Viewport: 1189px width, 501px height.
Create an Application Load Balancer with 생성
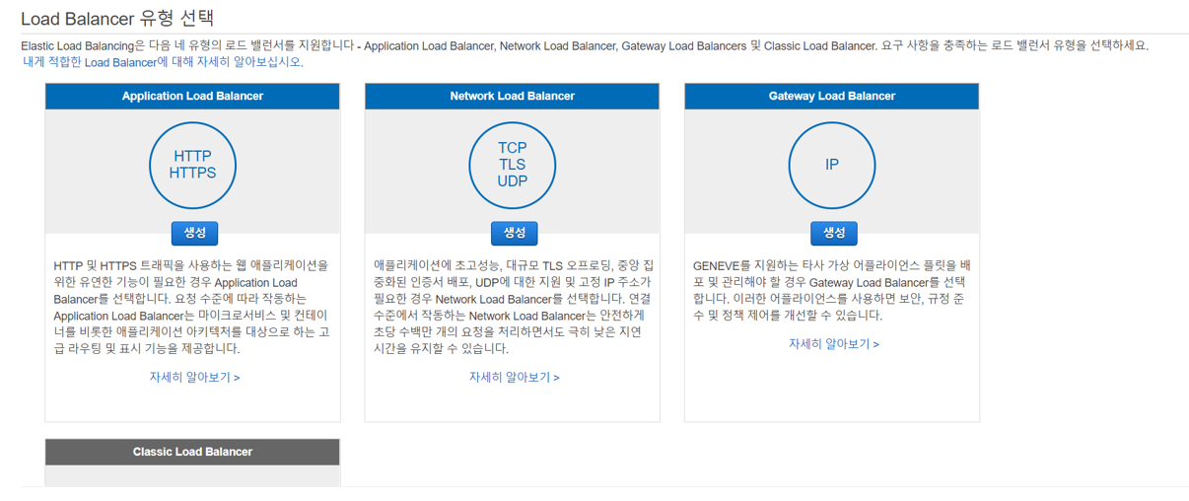point(194,233)
